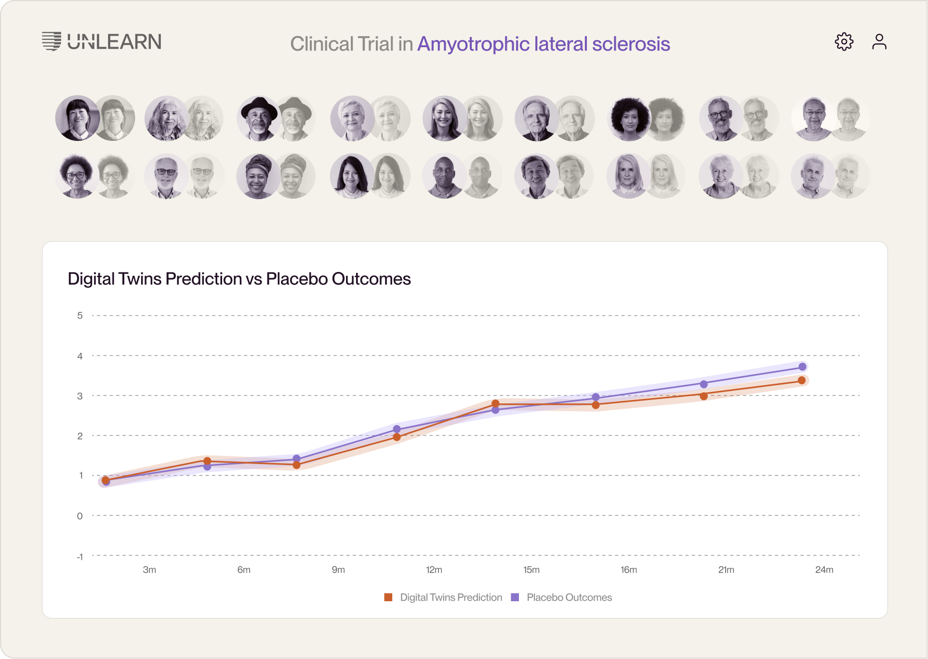The image size is (928, 659).
Task: Select the last orange Digital Twins data point
Action: click(802, 380)
